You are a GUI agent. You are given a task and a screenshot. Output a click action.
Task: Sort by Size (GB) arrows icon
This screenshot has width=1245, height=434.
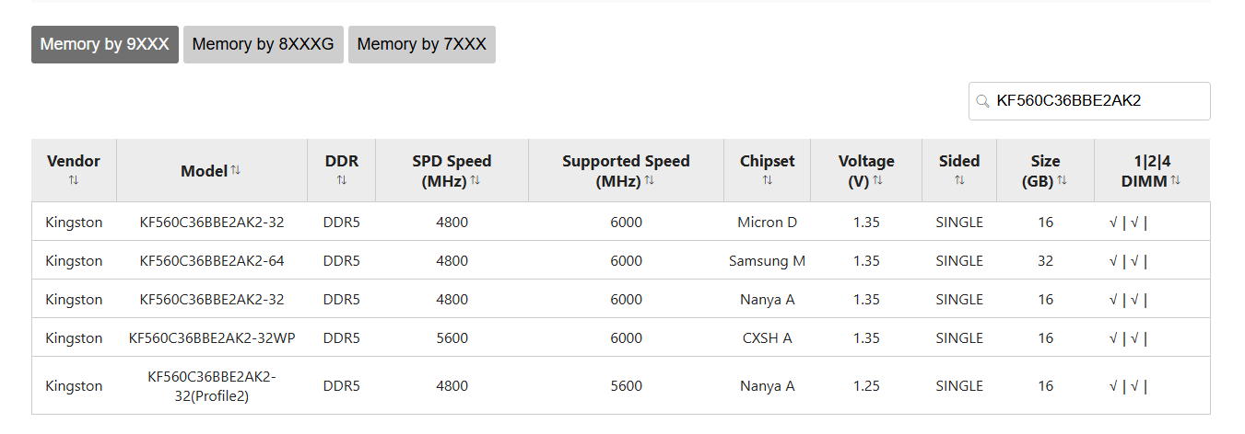[1062, 180]
